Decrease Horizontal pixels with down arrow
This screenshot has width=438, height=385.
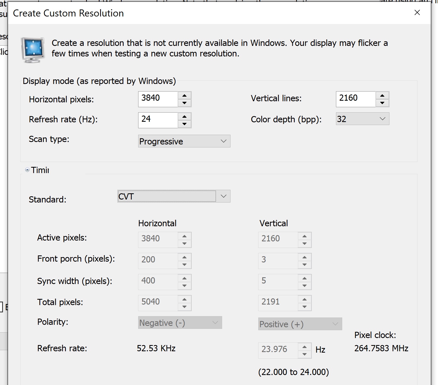tap(184, 103)
